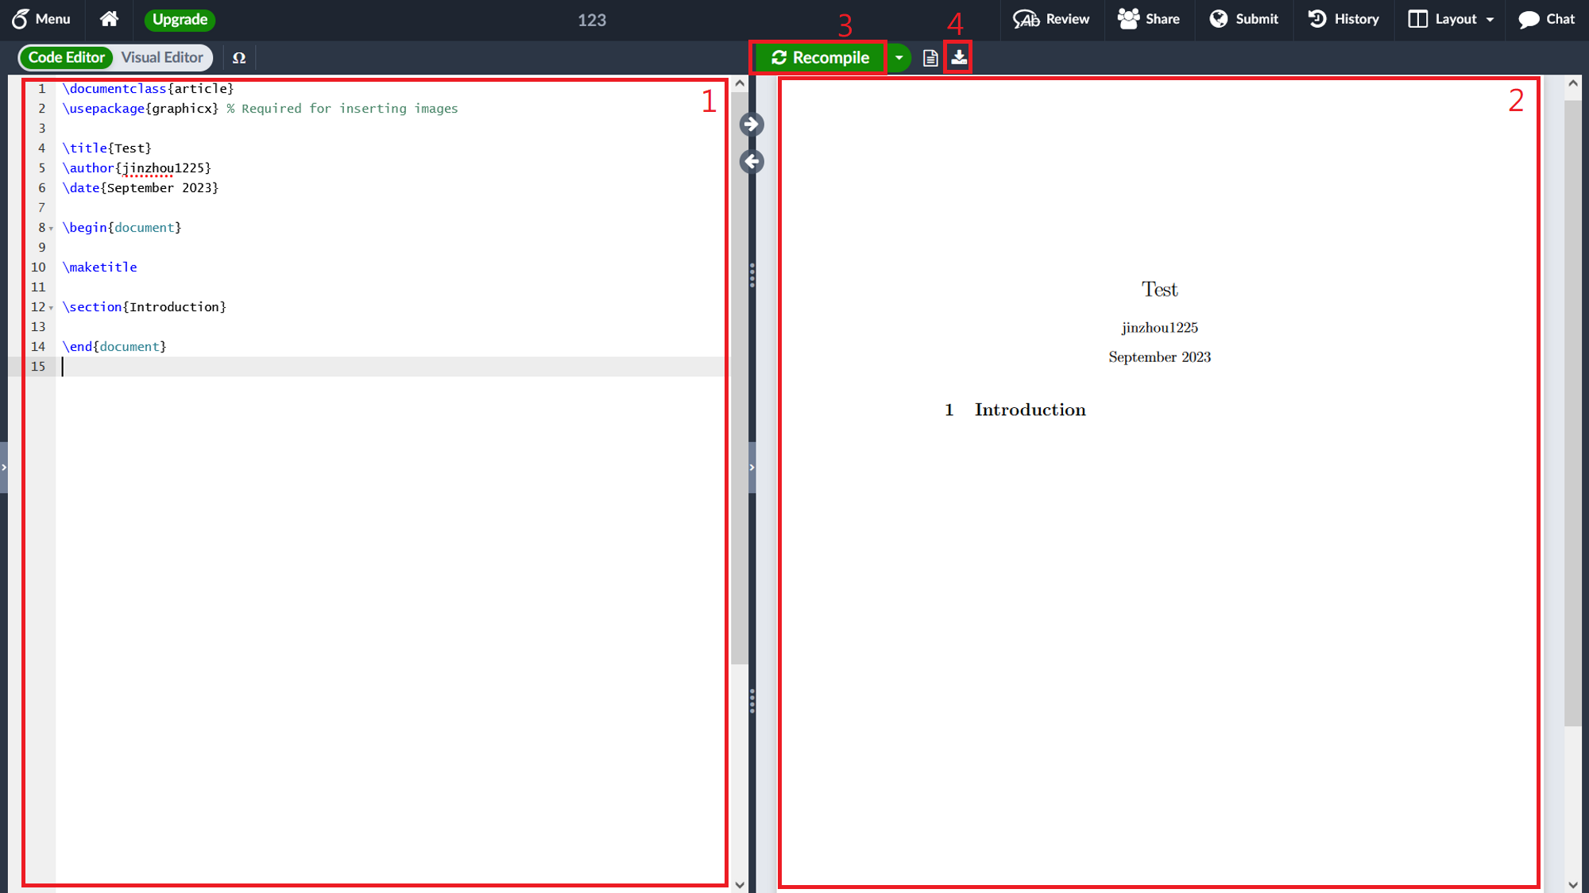The width and height of the screenshot is (1589, 893).
Task: Open the Chat panel
Action: (x=1546, y=19)
